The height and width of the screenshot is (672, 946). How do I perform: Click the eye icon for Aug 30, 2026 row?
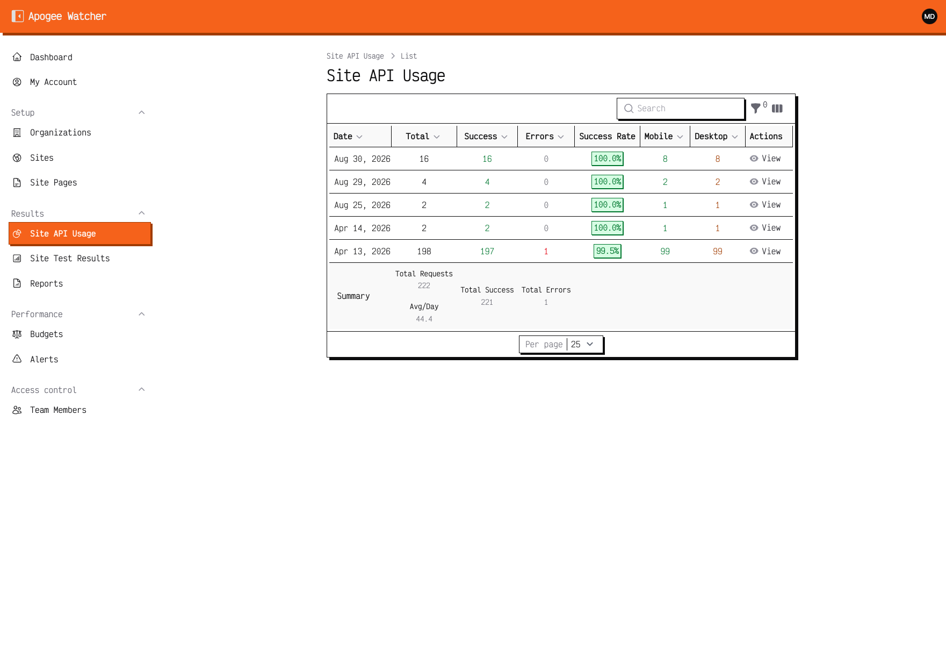(754, 159)
